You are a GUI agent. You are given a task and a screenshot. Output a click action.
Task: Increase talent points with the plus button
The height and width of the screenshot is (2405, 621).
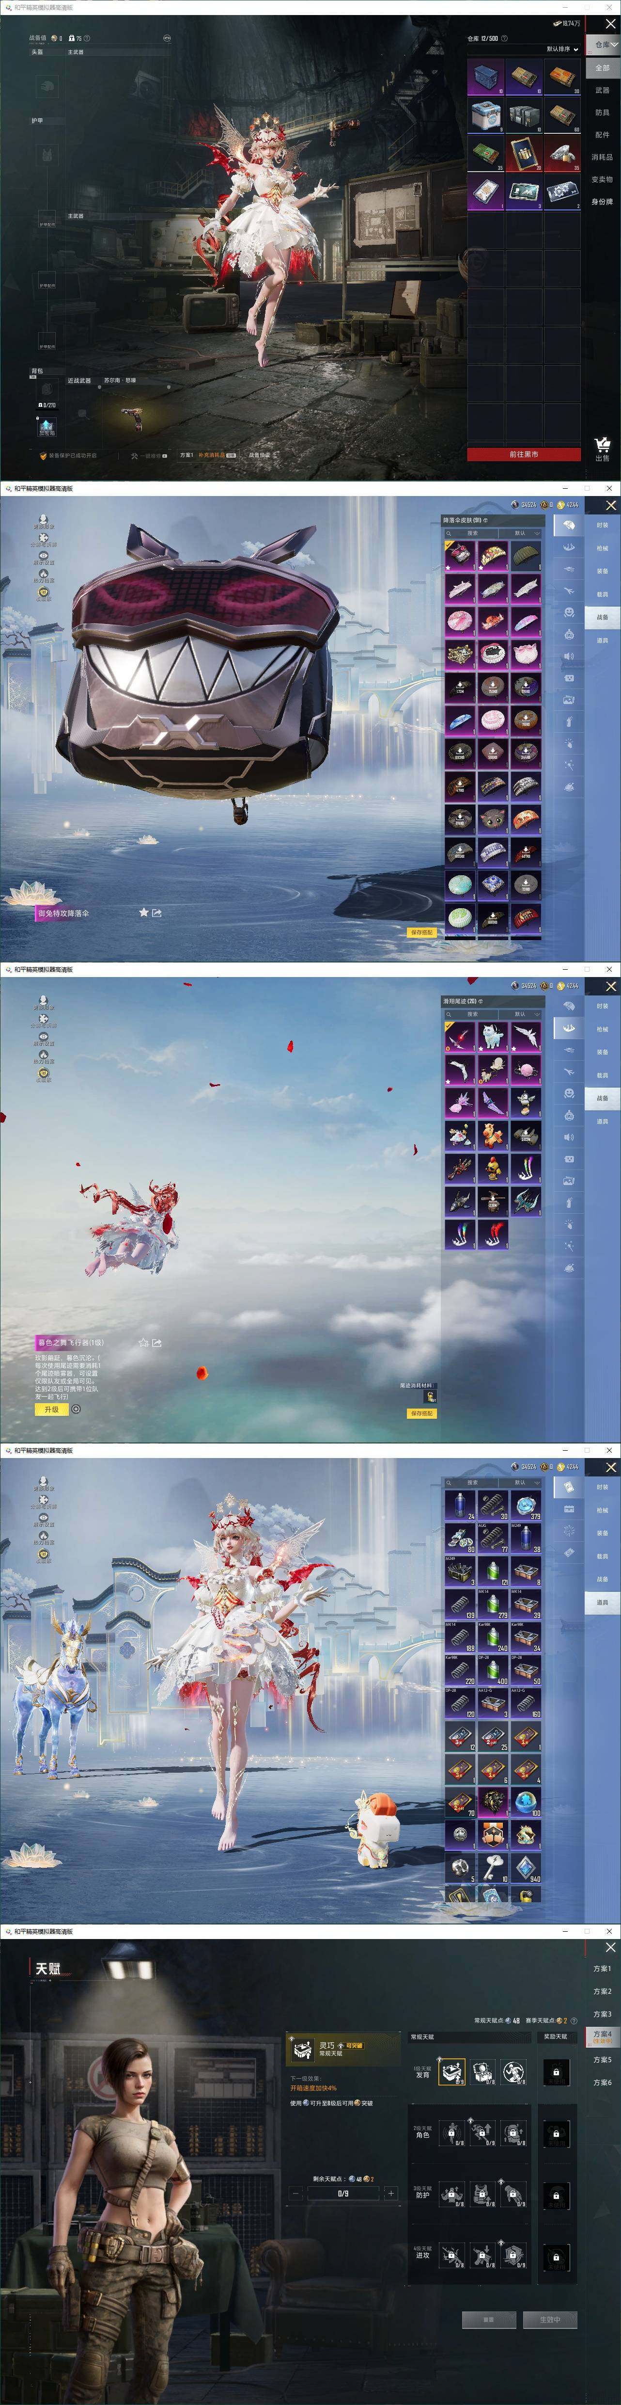(391, 2193)
